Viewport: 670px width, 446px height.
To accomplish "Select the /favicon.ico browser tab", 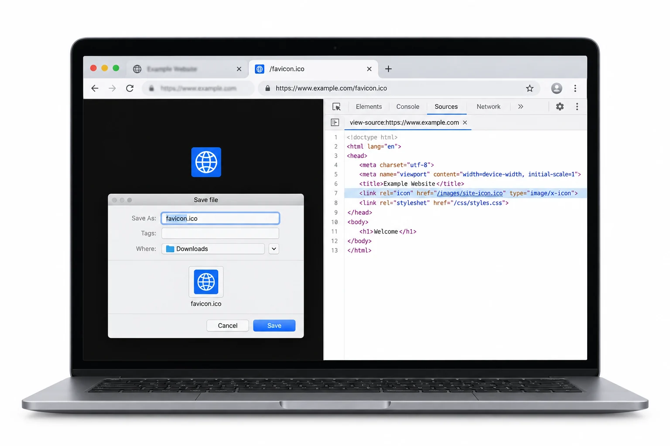I will click(313, 69).
